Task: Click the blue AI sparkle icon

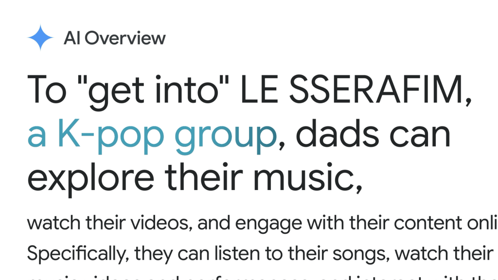Action: coord(40,38)
